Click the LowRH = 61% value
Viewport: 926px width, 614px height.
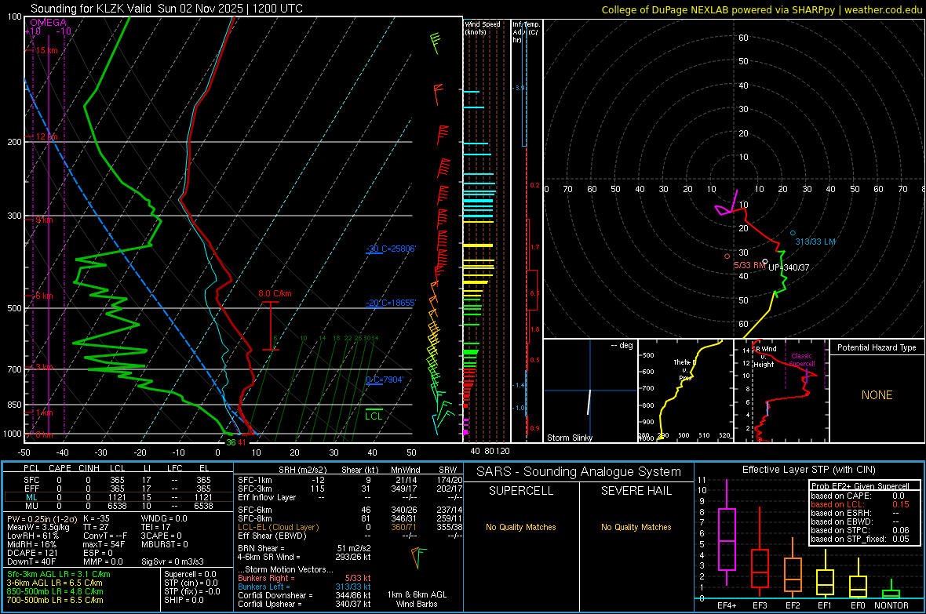(32, 536)
